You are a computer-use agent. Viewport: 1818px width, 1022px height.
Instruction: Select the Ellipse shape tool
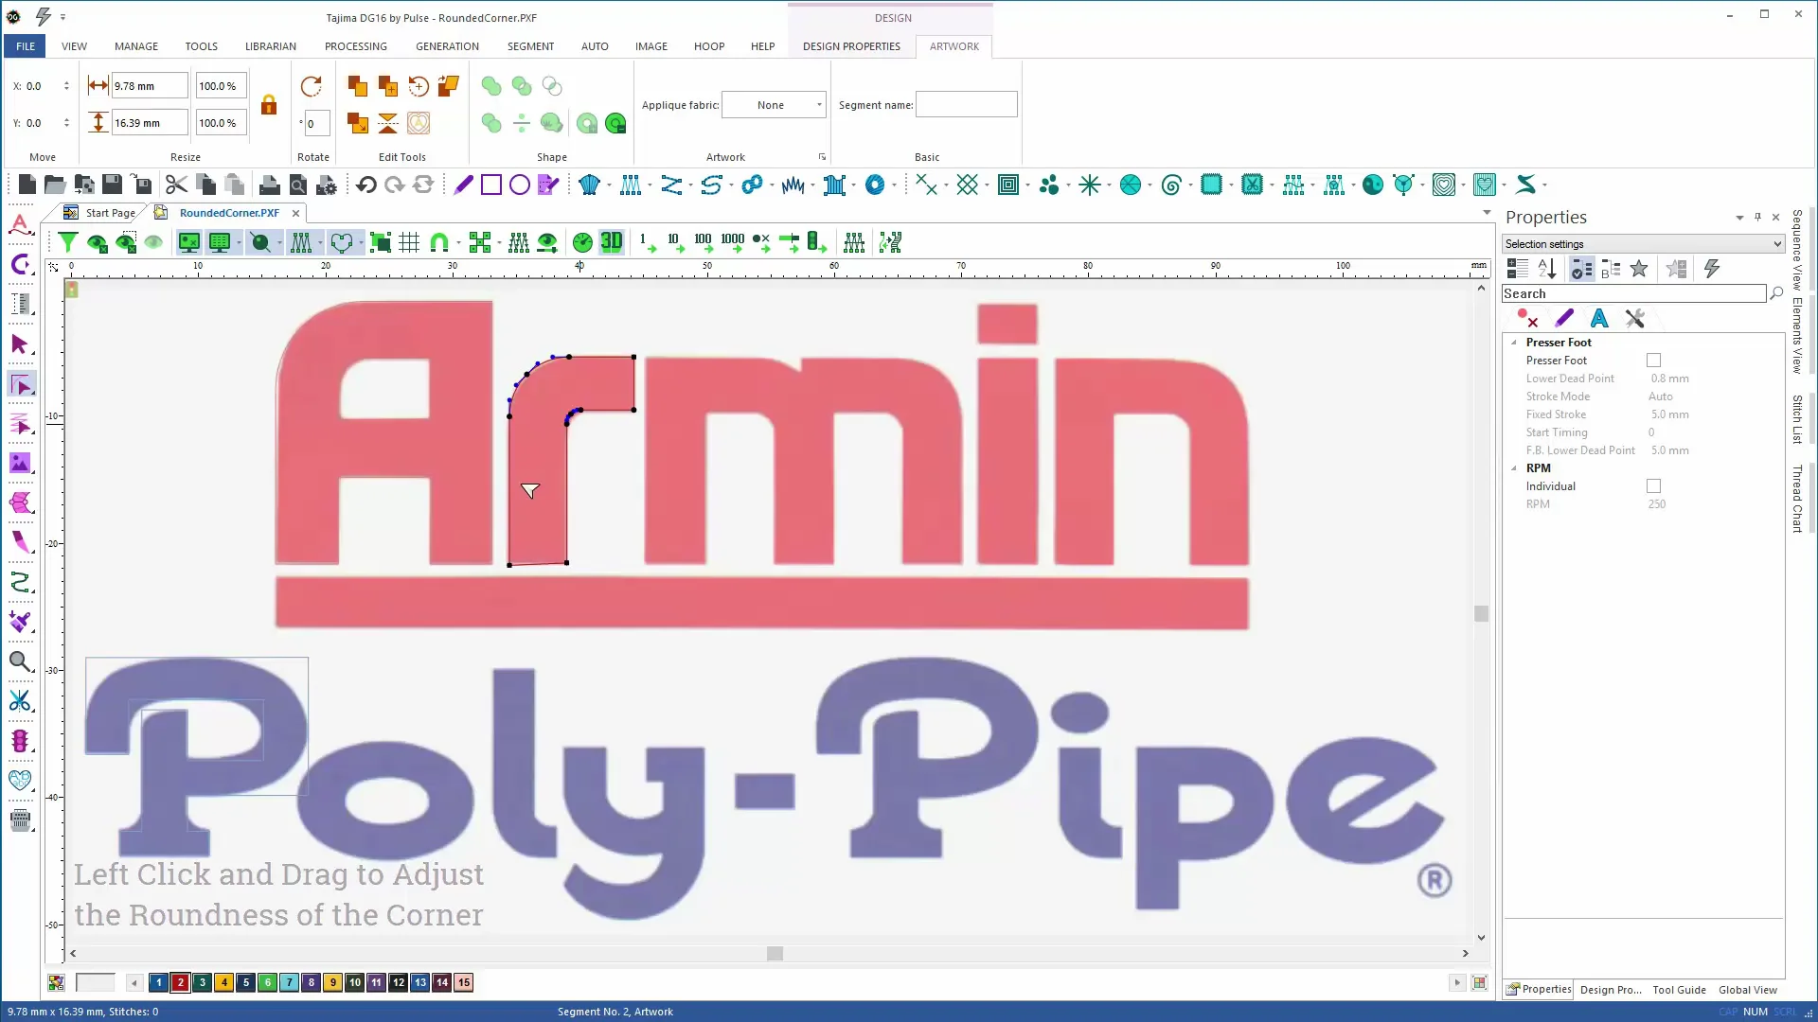point(519,185)
